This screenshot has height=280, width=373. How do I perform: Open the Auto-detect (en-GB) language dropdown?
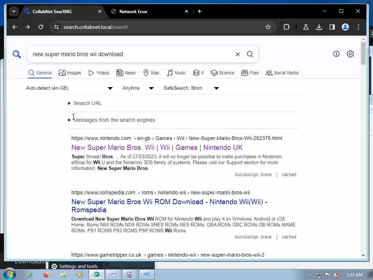point(69,88)
